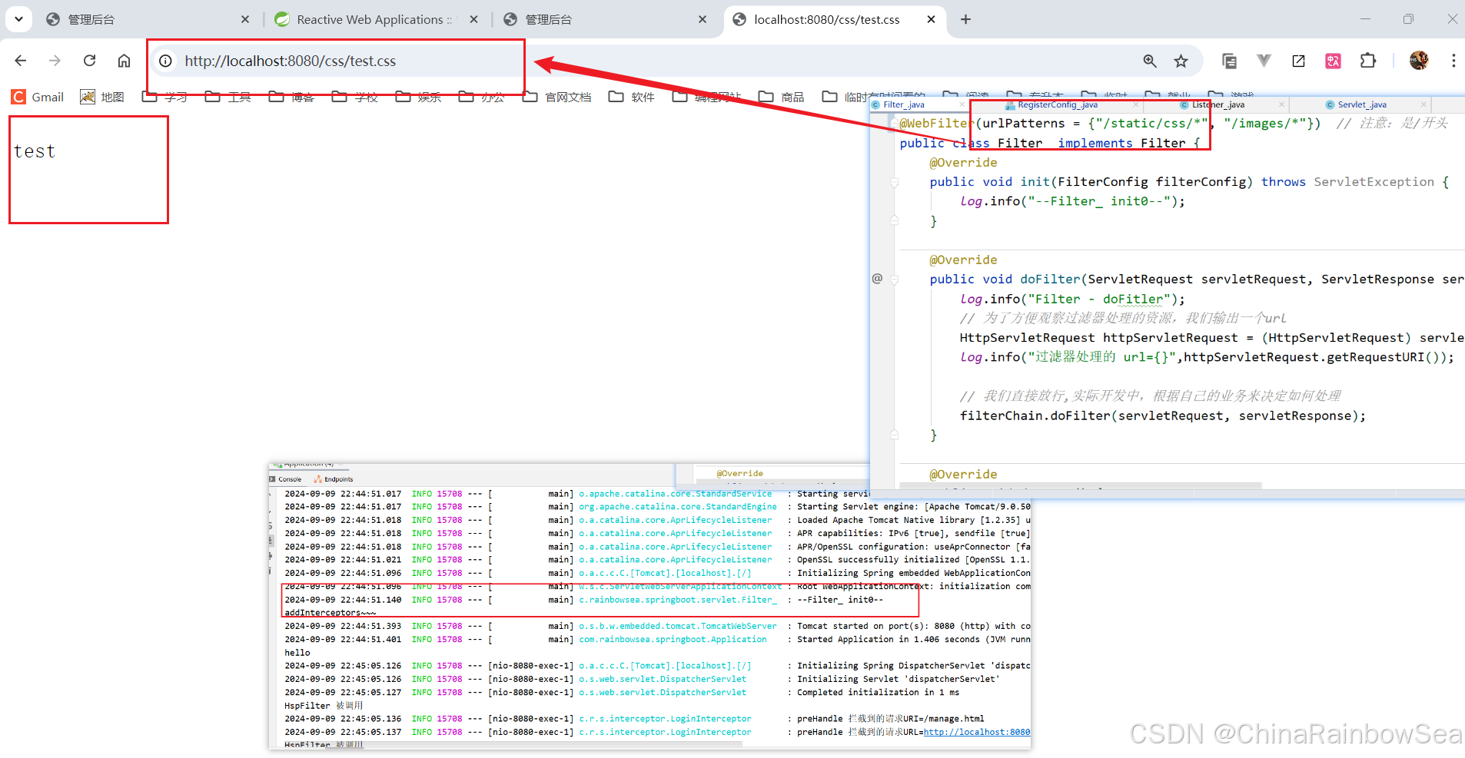Open the pink translate extension
Viewport: 1465px width, 758px height.
tap(1333, 61)
